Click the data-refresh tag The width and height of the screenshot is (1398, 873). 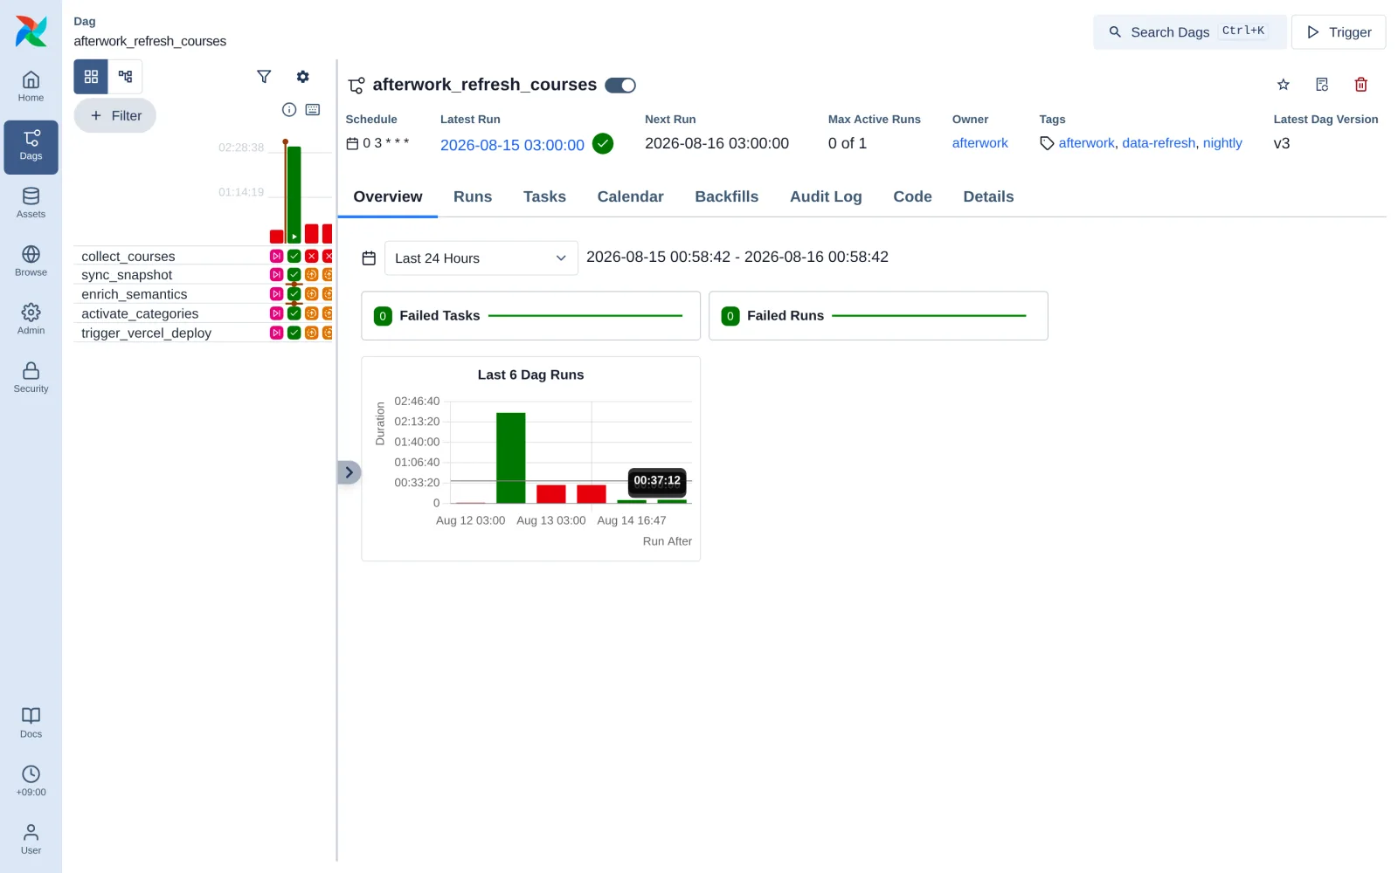[x=1159, y=143]
